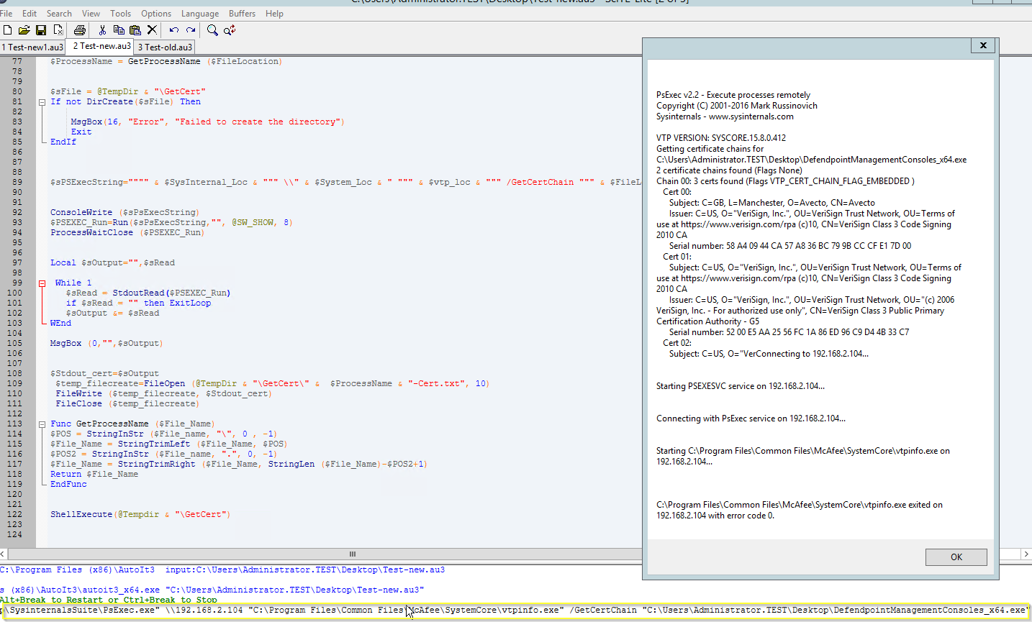Click "Starting PSEXESVC service on 192.168.2.104" text
Viewport: 1032px width, 622px height.
click(741, 386)
